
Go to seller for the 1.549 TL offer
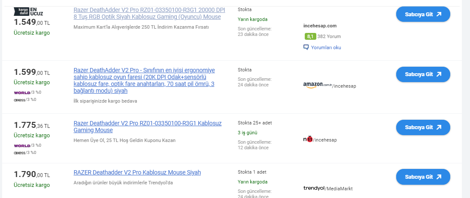(x=423, y=14)
